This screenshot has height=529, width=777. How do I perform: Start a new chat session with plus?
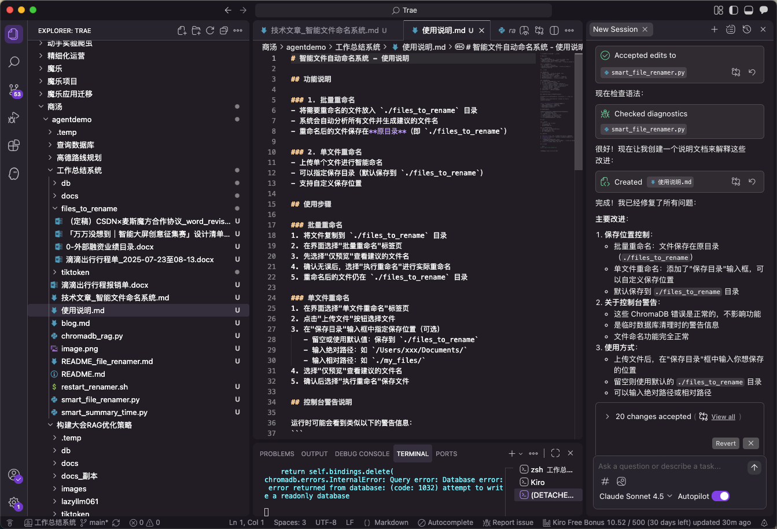pyautogui.click(x=715, y=30)
